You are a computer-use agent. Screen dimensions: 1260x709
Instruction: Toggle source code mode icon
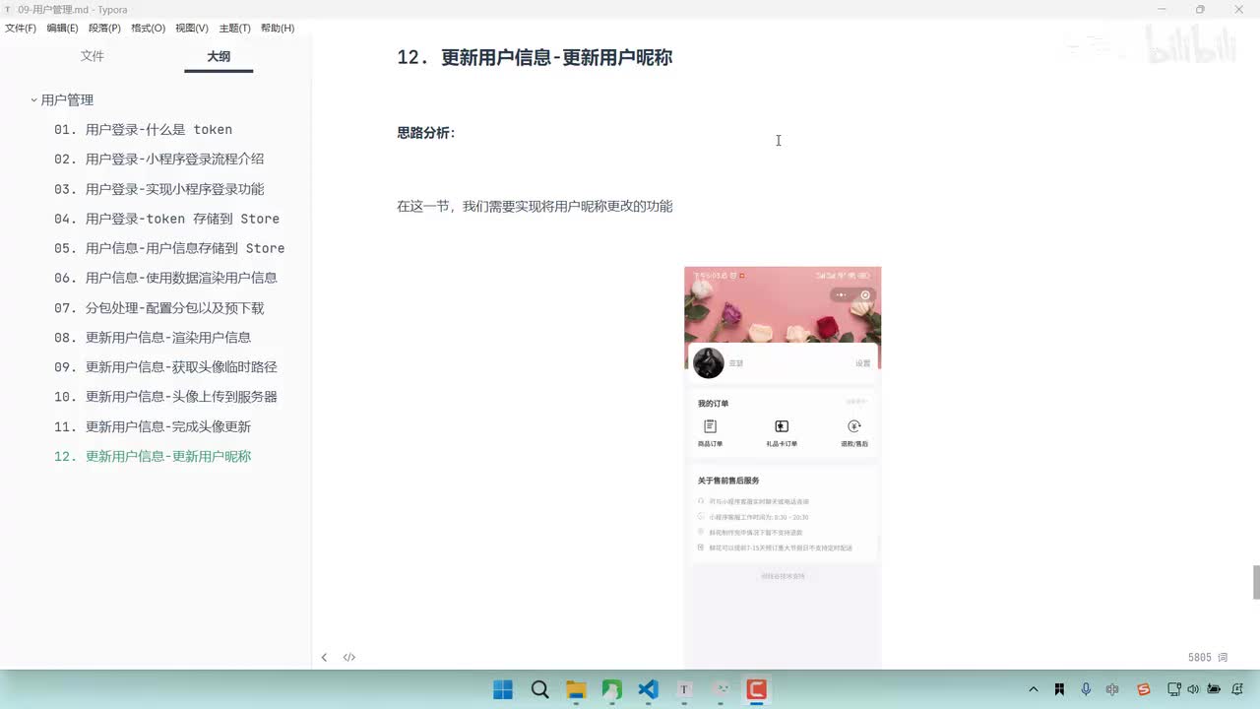coord(349,657)
